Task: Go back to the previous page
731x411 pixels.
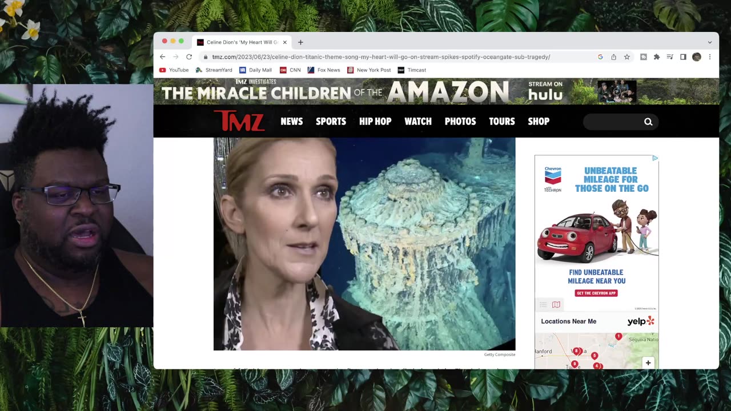Action: click(x=163, y=57)
